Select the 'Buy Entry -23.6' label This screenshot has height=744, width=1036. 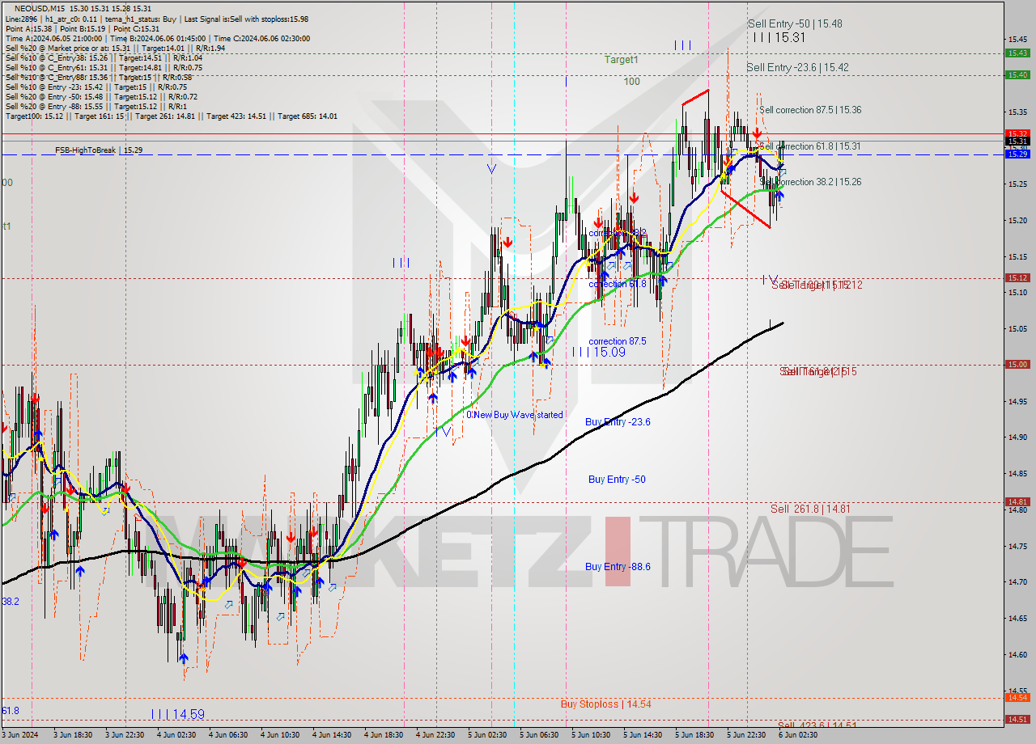tap(618, 422)
